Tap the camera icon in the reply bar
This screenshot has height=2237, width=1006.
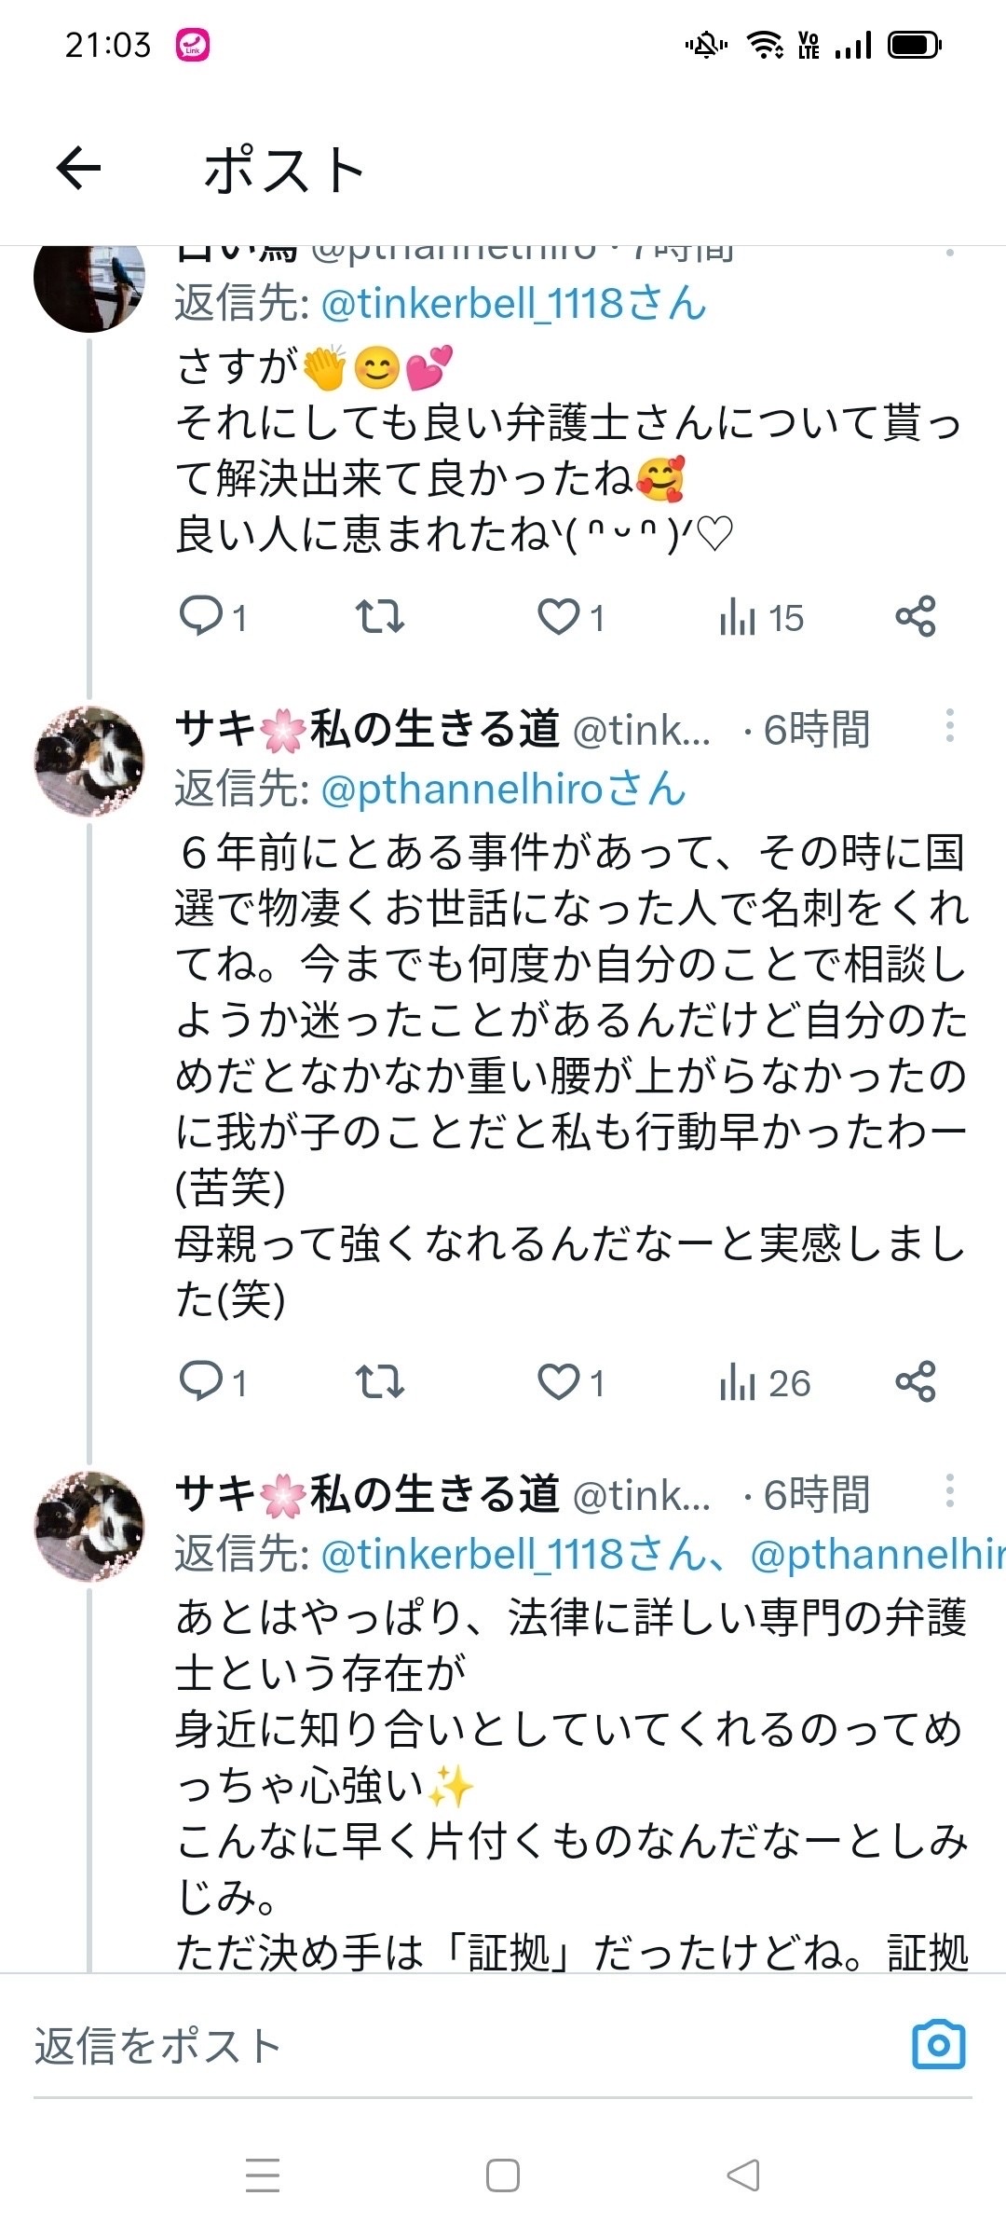coord(938,2044)
